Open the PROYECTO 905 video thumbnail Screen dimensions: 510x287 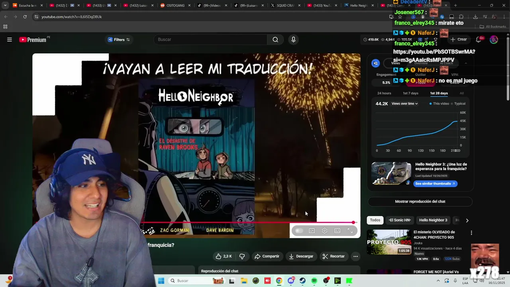pyautogui.click(x=389, y=242)
